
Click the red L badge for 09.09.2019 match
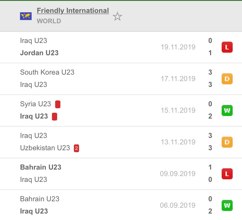(227, 174)
